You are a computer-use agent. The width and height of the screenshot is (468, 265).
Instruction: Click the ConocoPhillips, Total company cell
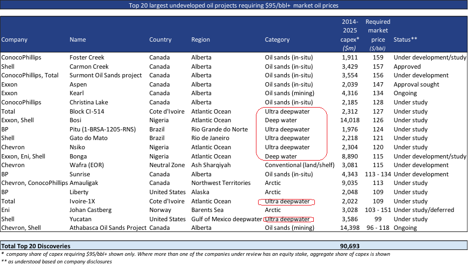[x=30, y=75]
